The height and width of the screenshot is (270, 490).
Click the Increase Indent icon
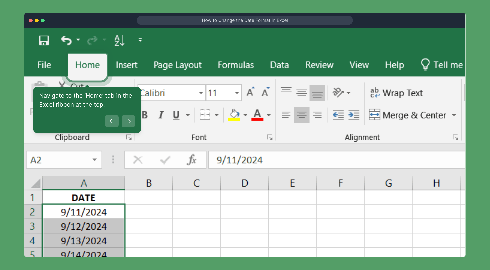(x=354, y=115)
